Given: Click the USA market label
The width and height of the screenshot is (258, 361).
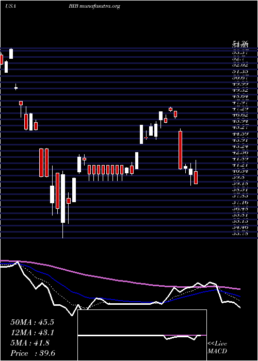Looking at the screenshot, I should pos(10,6).
